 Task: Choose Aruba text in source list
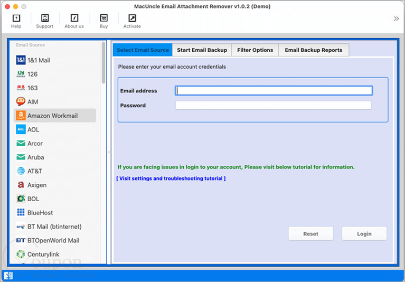pyautogui.click(x=36, y=157)
